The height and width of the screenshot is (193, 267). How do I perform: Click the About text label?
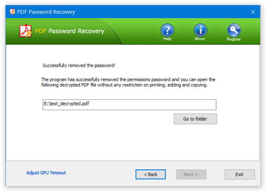click(x=200, y=39)
